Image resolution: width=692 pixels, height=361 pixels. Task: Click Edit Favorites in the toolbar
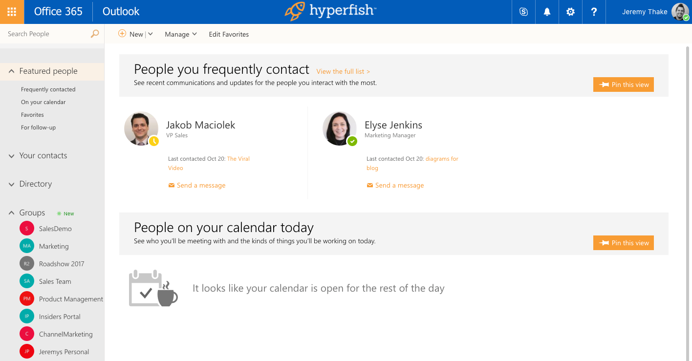coord(229,34)
